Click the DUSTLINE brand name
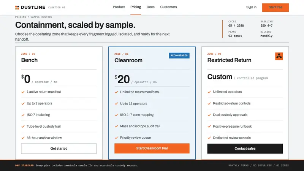304x171 pixels. tap(33, 7)
